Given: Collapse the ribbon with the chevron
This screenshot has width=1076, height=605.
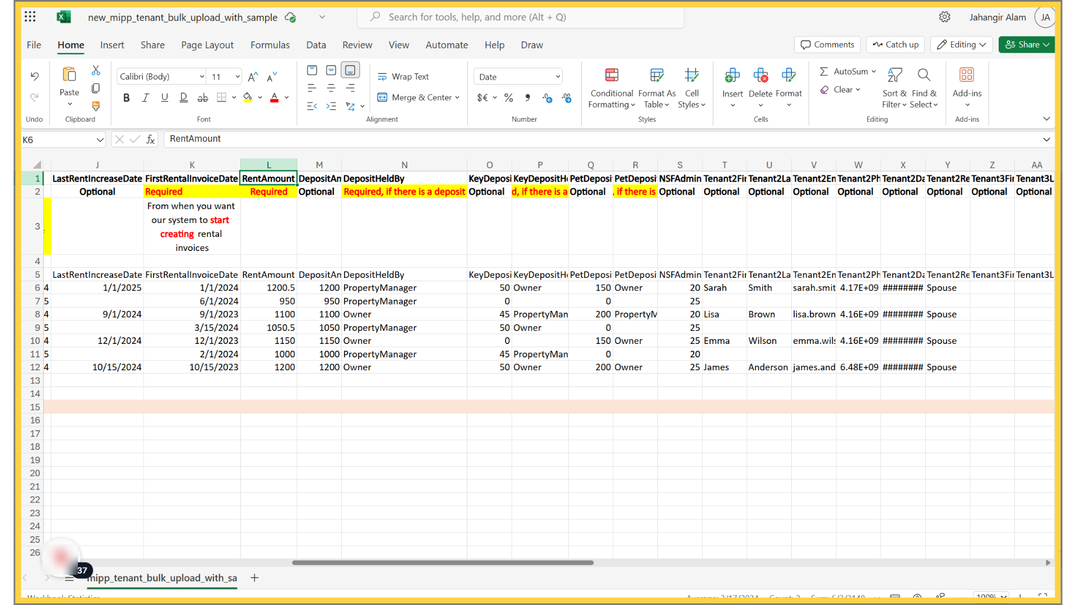Looking at the screenshot, I should [x=1046, y=119].
